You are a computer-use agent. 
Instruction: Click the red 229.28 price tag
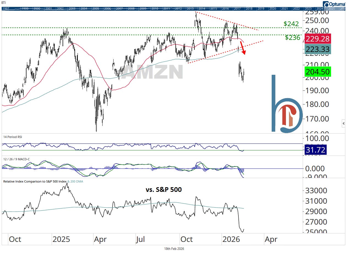[x=317, y=39]
